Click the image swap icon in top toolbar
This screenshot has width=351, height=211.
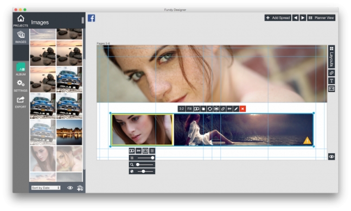[196, 109]
